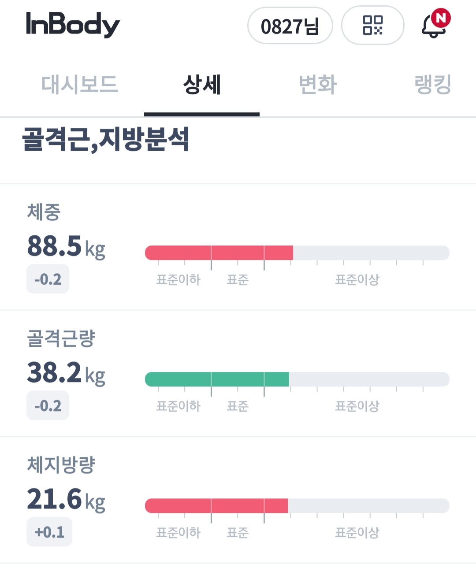Switch to the 변화 tab
The height and width of the screenshot is (568, 476).
317,85
